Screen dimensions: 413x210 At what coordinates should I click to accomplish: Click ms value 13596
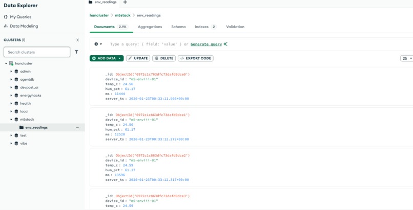point(120,175)
